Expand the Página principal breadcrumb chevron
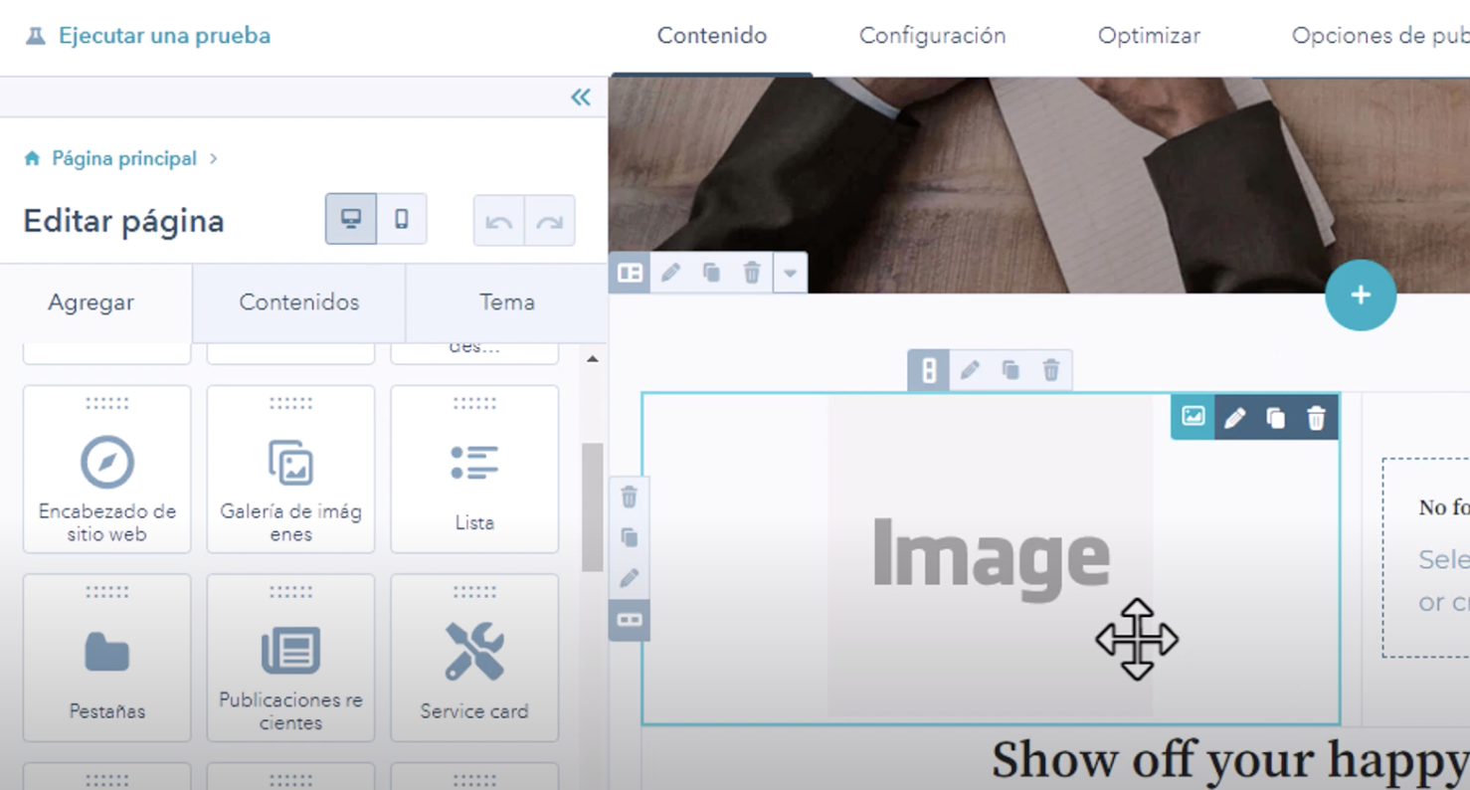This screenshot has width=1470, height=790. [x=214, y=159]
